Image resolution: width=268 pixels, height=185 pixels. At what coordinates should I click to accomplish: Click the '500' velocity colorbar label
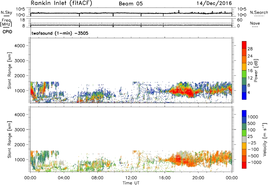coord(252,124)
